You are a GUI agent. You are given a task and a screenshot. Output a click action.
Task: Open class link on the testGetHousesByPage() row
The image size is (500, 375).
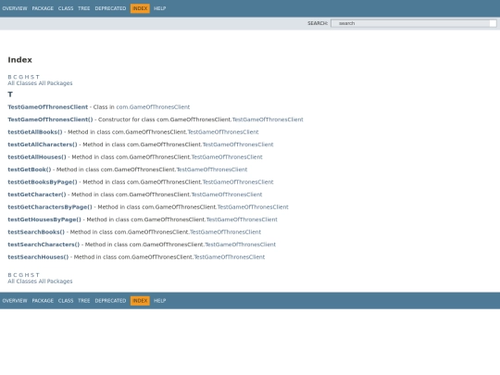pos(242,219)
